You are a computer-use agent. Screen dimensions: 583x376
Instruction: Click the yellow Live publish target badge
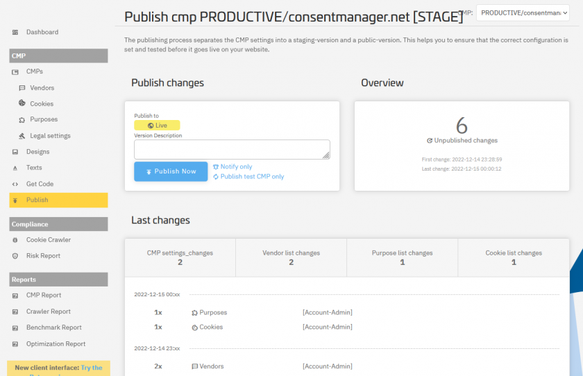coord(157,125)
